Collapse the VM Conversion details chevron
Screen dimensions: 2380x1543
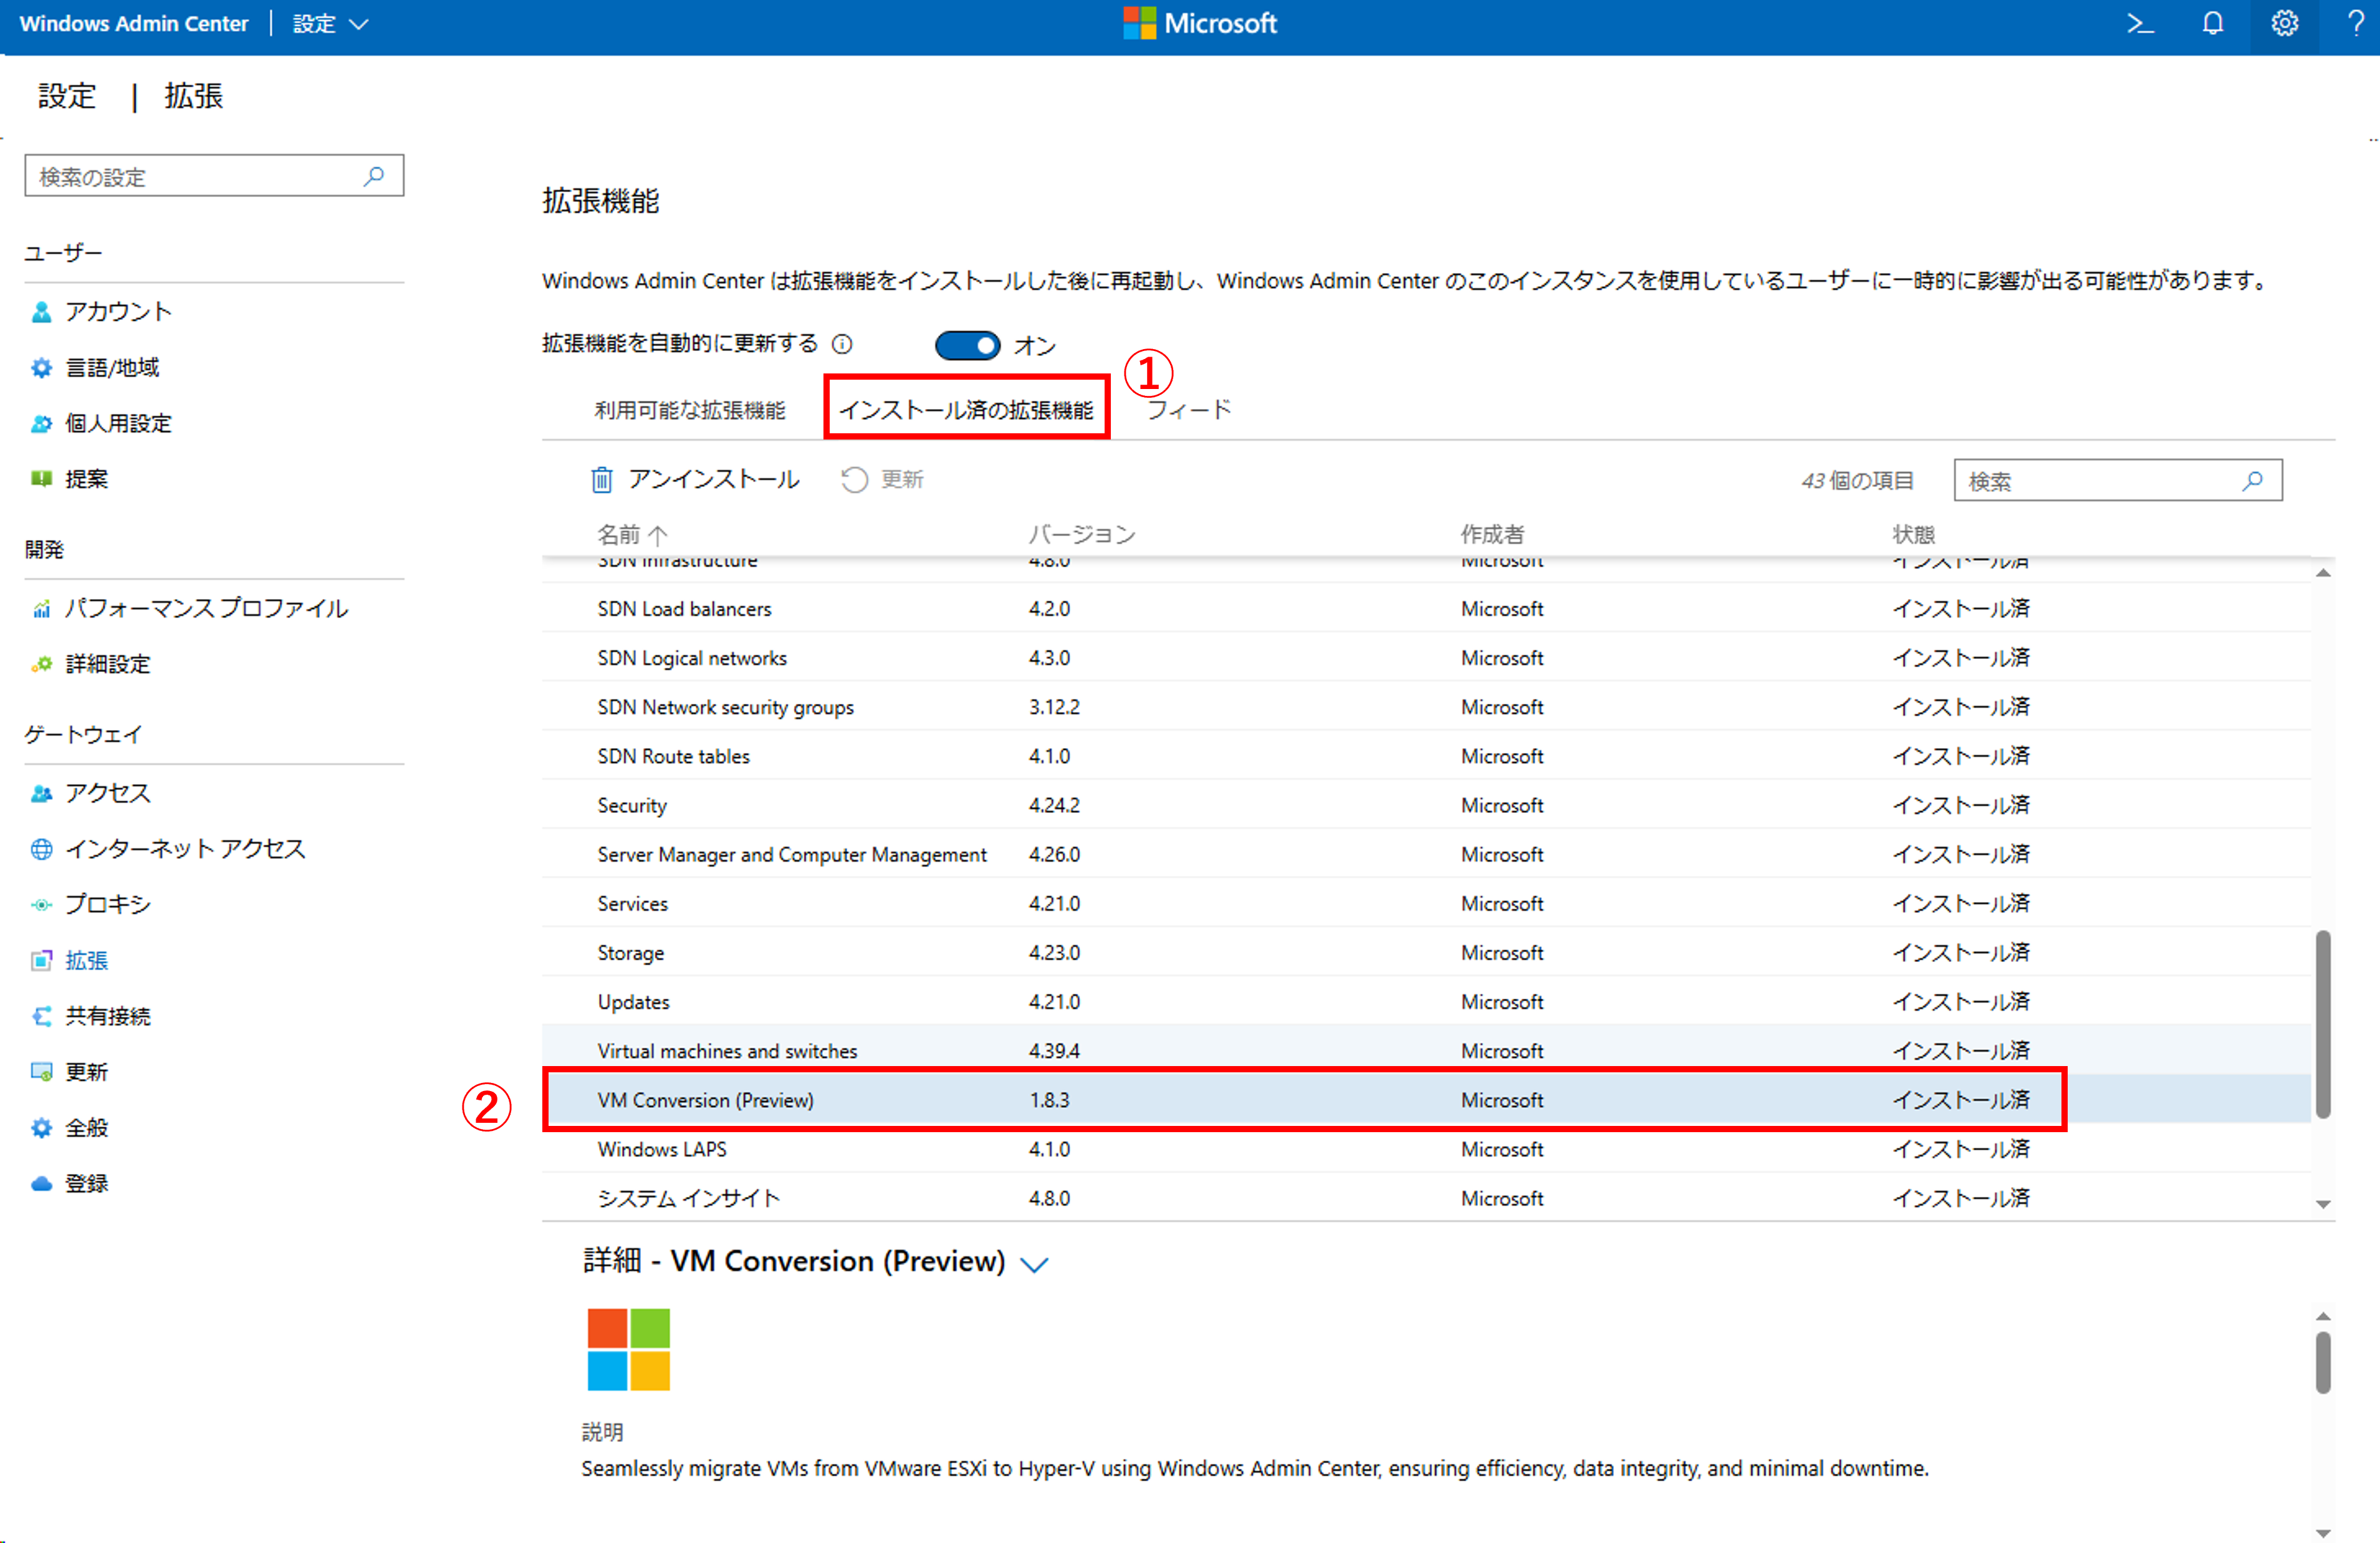1034,1264
